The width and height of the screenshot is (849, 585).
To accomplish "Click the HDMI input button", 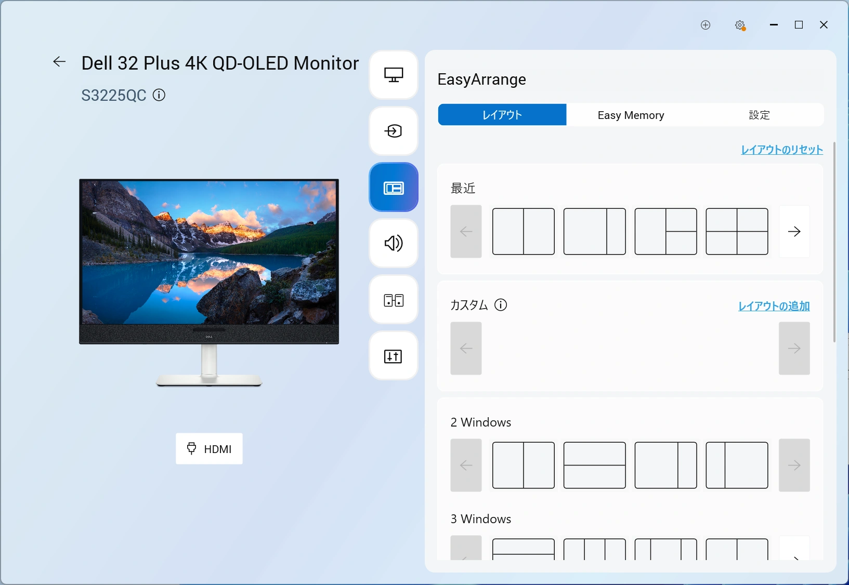I will [x=209, y=449].
